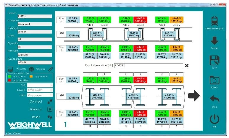Viewport: 229px width, 138px height.
Task: Open the Port dropdown
Action: point(51,85)
